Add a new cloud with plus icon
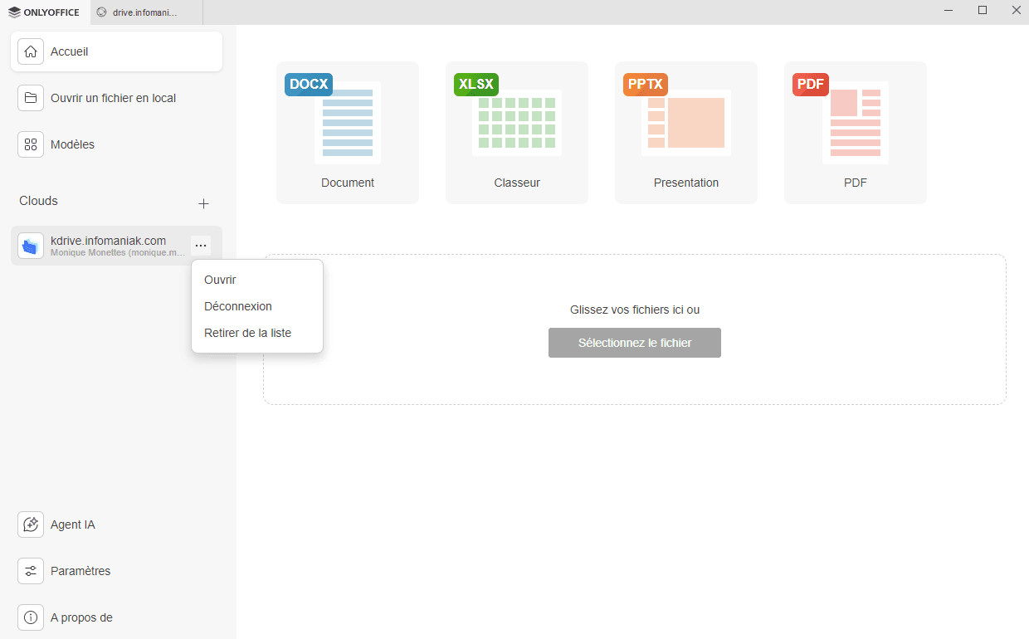This screenshot has height=639, width=1029. coord(203,203)
